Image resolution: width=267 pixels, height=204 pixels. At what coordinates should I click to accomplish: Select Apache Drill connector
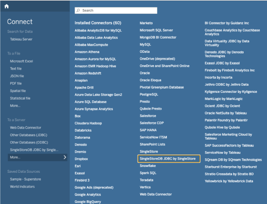click(84, 88)
